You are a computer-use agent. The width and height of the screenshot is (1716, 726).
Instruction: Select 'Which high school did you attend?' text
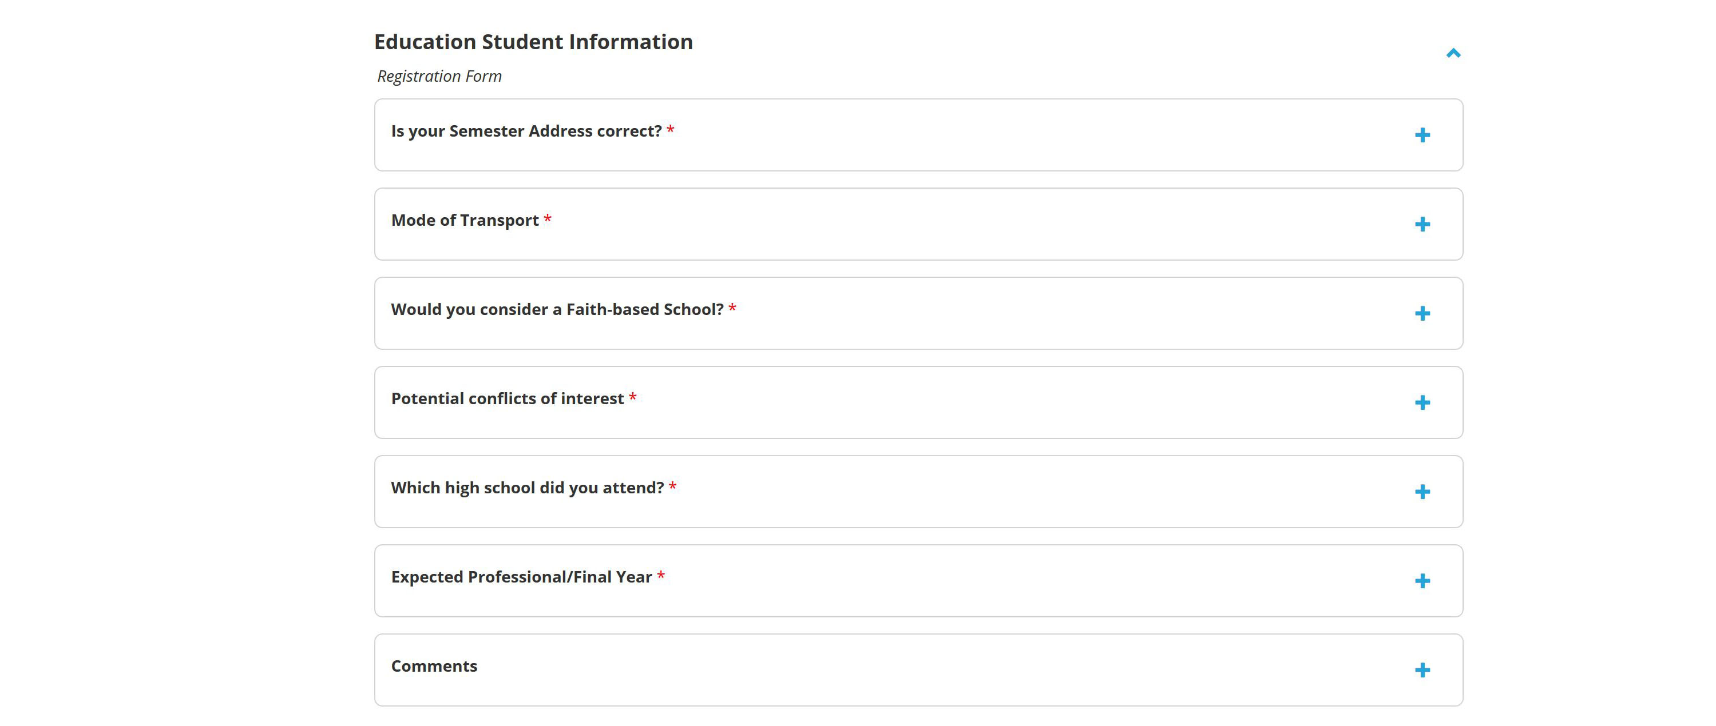click(x=527, y=488)
